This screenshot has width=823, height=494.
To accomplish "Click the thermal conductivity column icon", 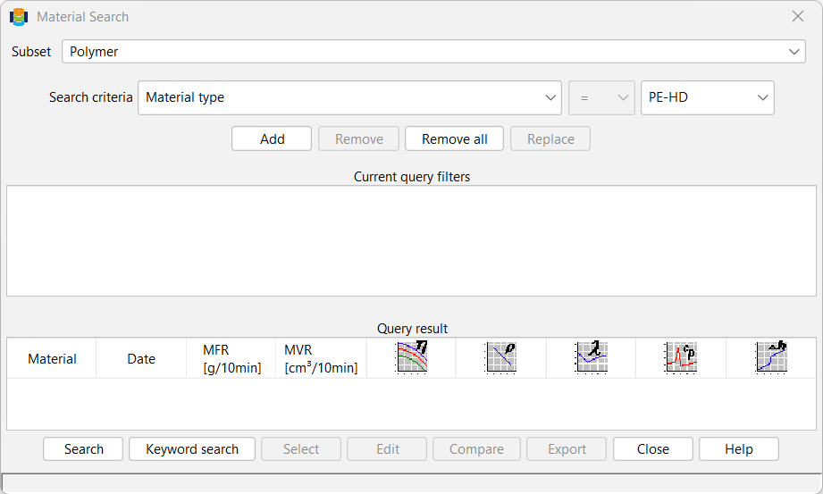I will coord(592,357).
